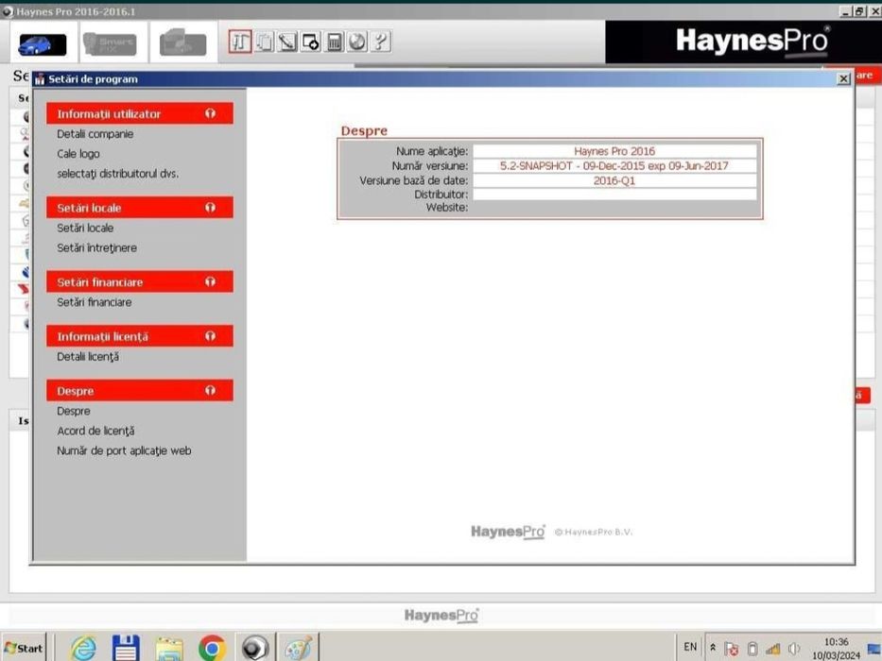Click the Număr versiune value field

point(614,166)
